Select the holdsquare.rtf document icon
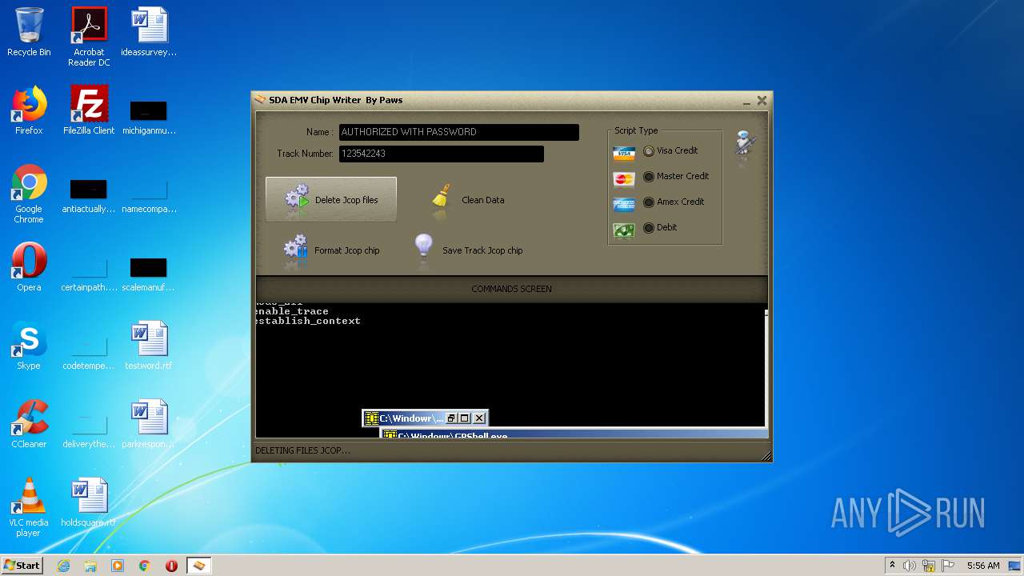 pyautogui.click(x=89, y=502)
